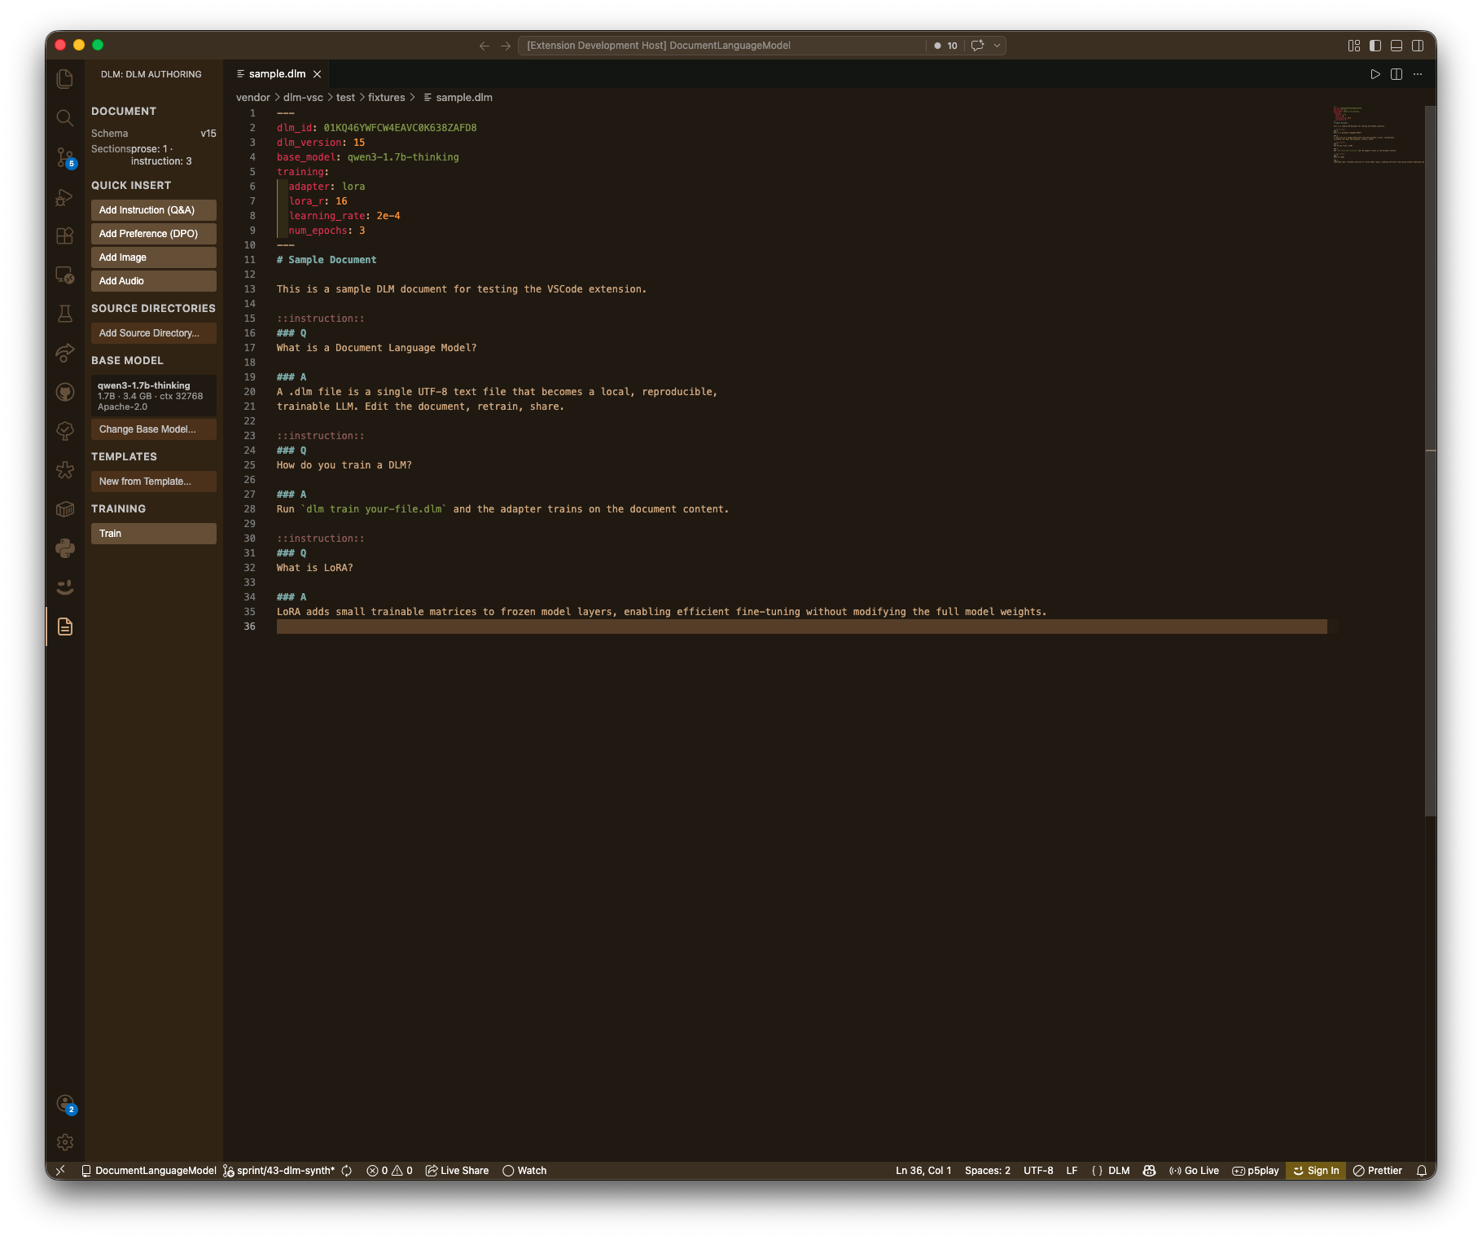Click the Ln 36, Col 1 position indicator
This screenshot has height=1240, width=1482.
[x=923, y=1171]
